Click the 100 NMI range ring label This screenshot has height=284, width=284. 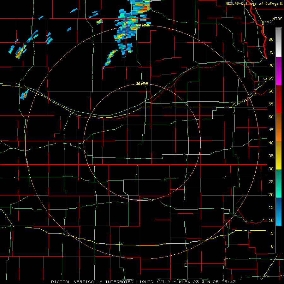click(x=142, y=25)
